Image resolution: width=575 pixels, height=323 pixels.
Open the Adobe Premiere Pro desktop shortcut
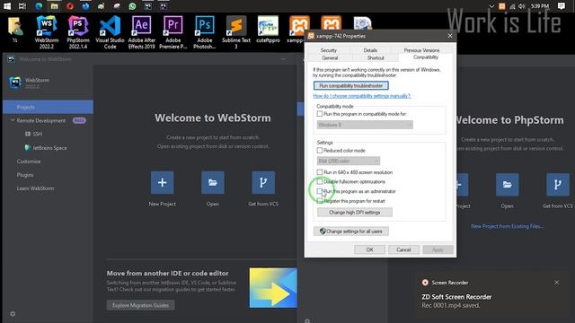(173, 32)
